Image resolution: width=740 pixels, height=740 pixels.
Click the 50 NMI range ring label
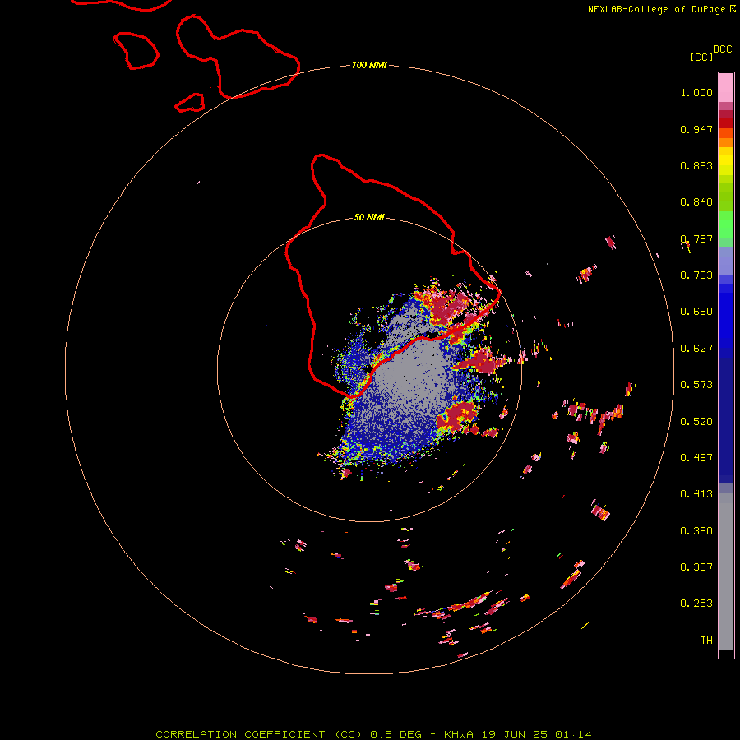coord(369,217)
